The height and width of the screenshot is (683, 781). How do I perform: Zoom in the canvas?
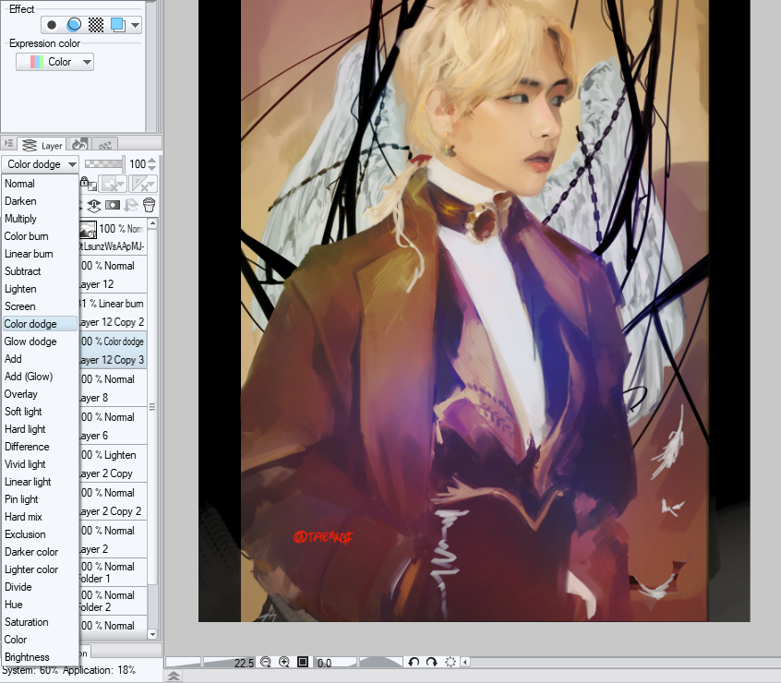point(284,662)
